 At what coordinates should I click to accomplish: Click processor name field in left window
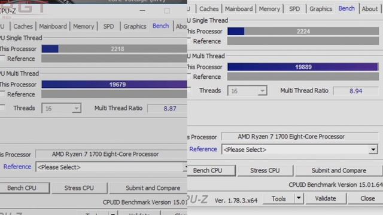111,154
